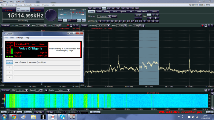Screen dimensions: 214x120
Task: Select the USB demodulation mode
Action: [104, 9]
